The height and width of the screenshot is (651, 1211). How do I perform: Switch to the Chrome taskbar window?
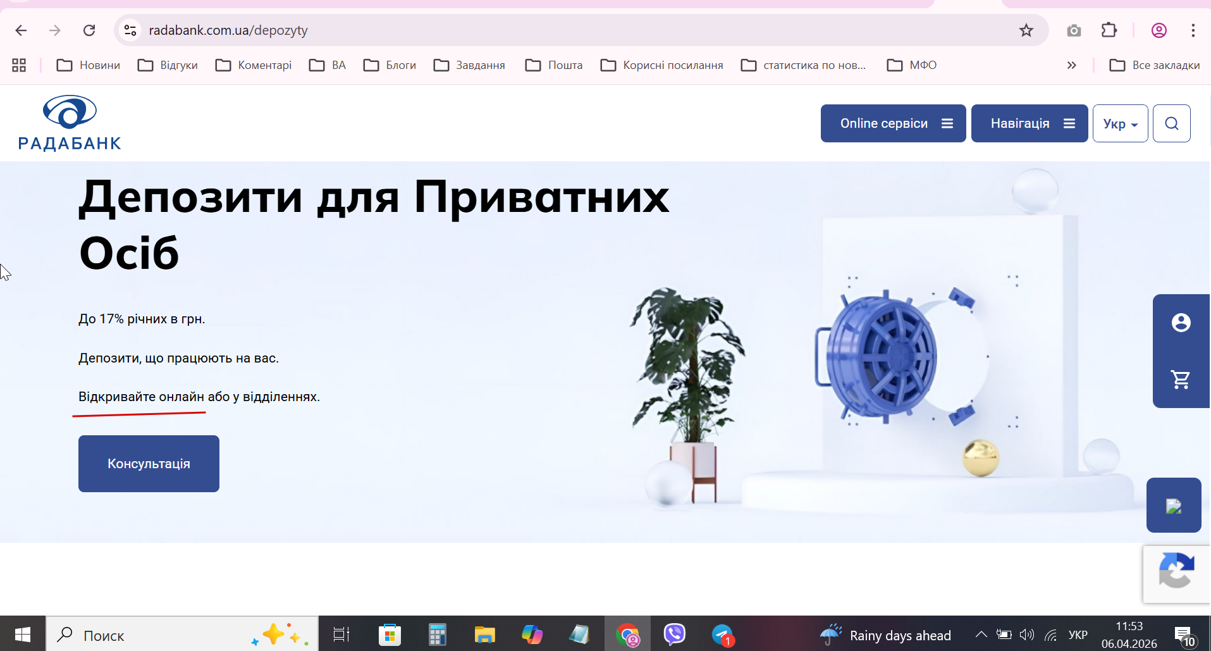(627, 634)
